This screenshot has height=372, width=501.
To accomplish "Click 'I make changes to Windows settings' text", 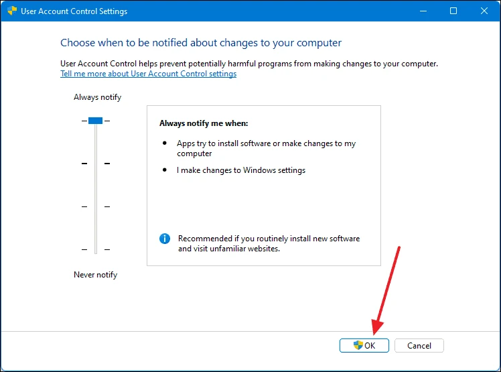I will [x=241, y=170].
